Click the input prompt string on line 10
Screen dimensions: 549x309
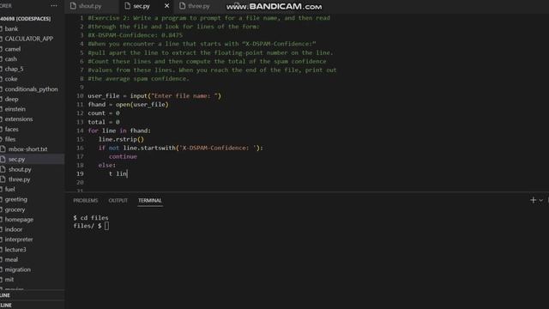click(184, 95)
